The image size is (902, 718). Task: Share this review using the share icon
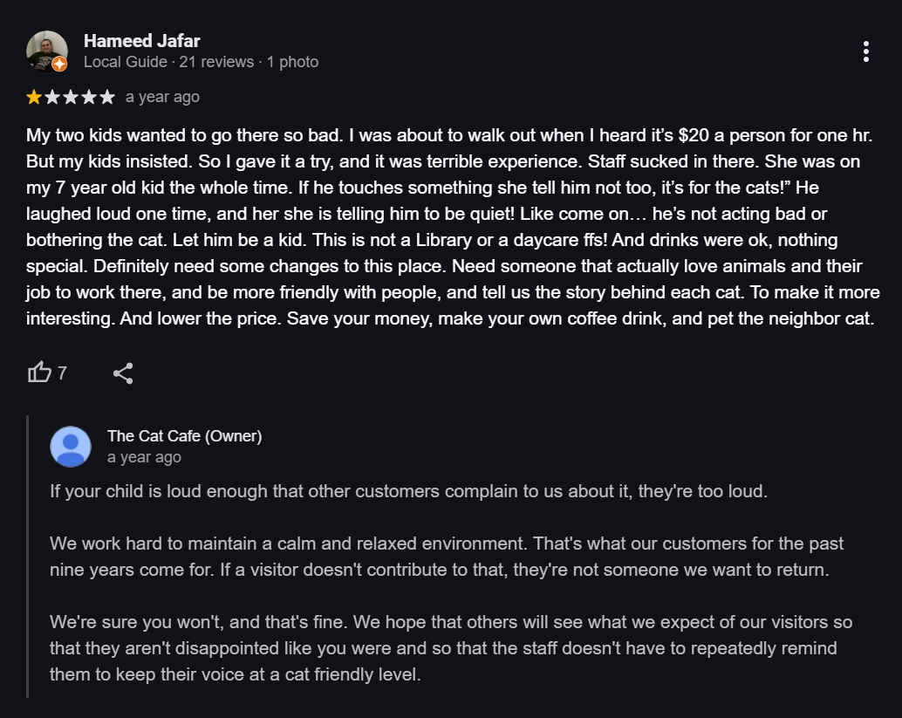pos(123,373)
